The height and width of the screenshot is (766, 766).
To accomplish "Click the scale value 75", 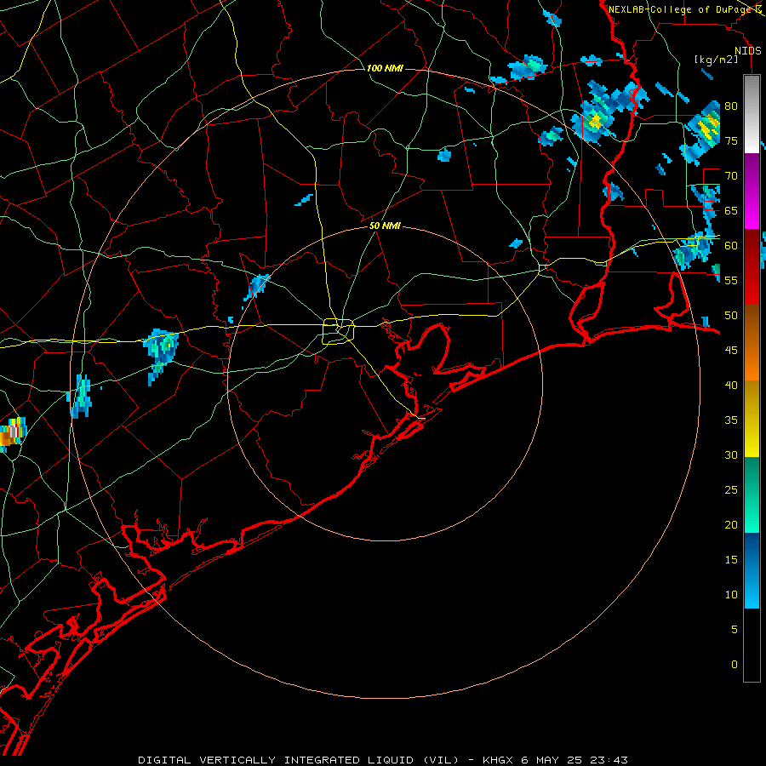I will pos(731,140).
